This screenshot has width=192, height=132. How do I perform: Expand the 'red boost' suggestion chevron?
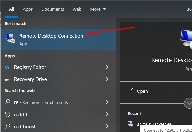107,126
